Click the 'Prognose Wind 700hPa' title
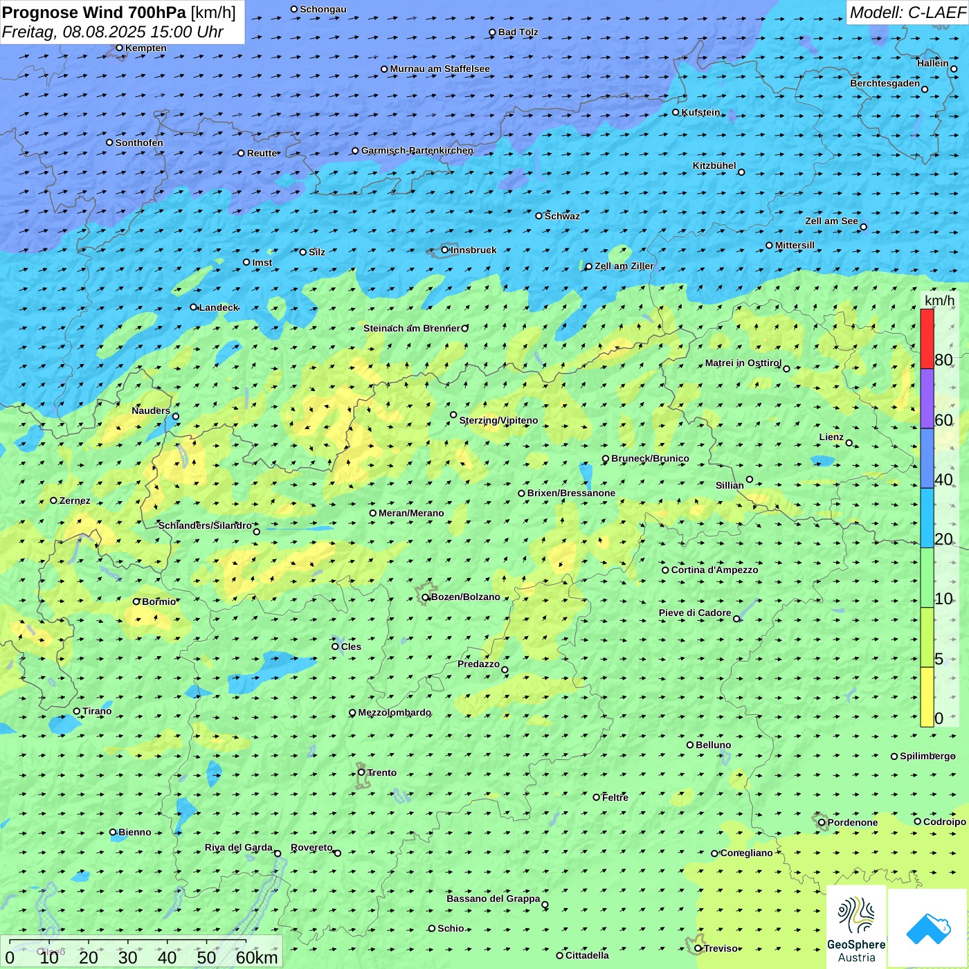The height and width of the screenshot is (969, 969). (x=94, y=12)
